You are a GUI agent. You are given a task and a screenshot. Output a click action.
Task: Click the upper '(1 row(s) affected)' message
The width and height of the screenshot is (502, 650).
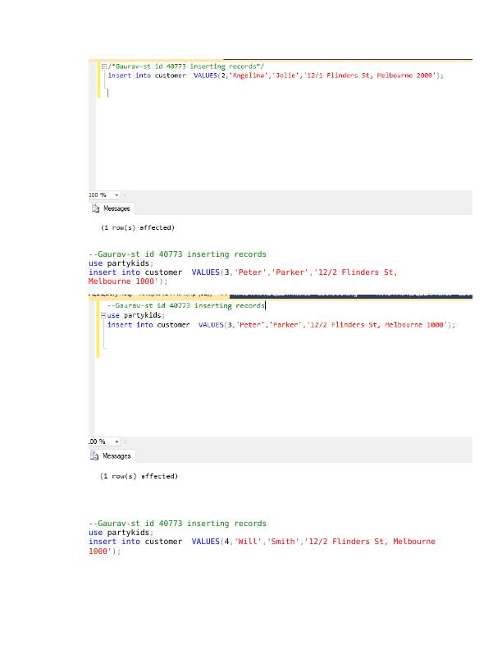[x=137, y=227]
